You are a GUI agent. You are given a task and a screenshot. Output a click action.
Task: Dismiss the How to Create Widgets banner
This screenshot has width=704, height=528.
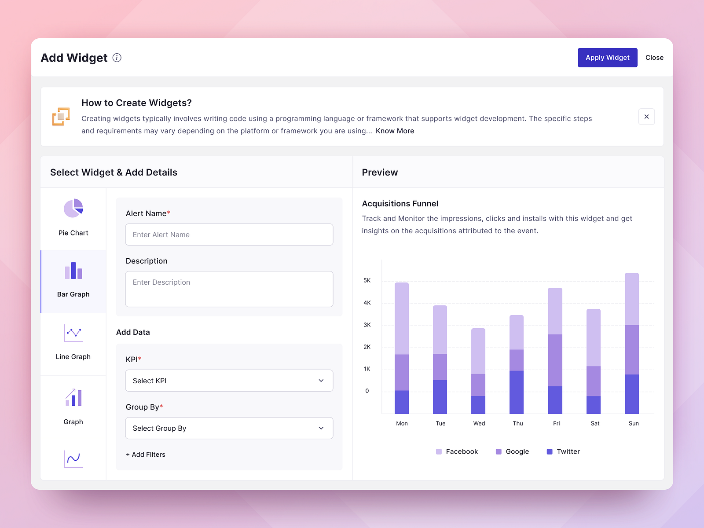click(x=646, y=117)
